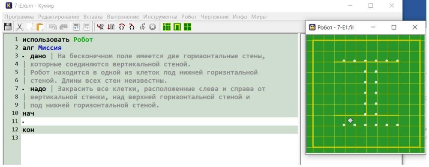Toggle the green wall-frame Robot icon
Image resolution: width=429 pixels, height=167 pixels.
tap(177, 27)
